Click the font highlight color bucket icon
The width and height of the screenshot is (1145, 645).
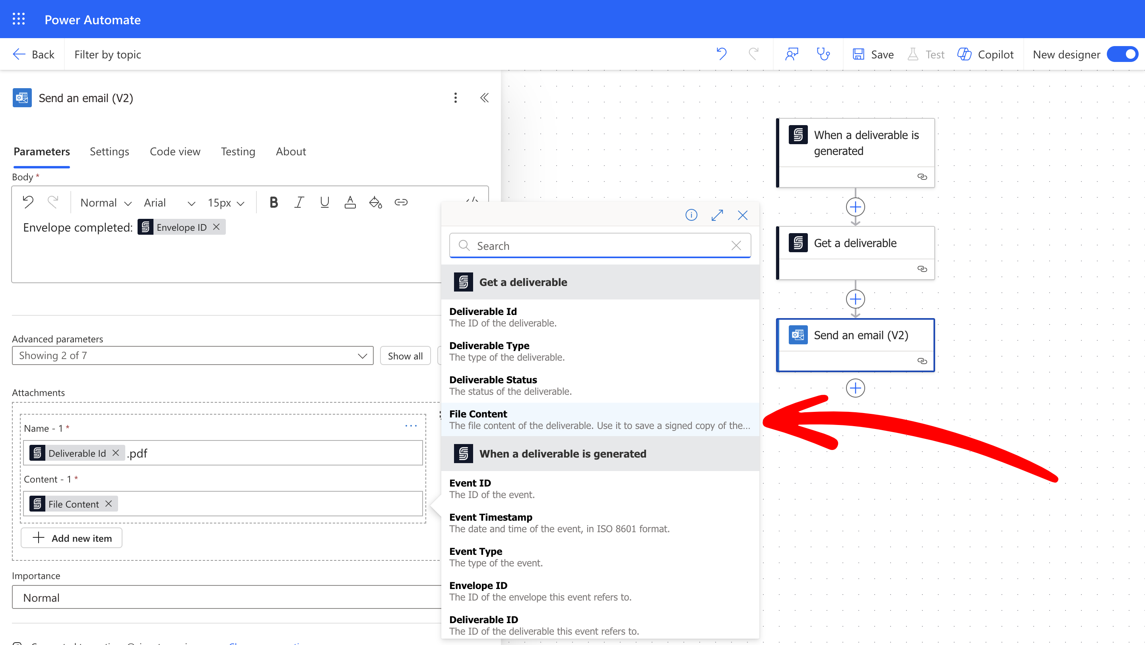tap(375, 203)
